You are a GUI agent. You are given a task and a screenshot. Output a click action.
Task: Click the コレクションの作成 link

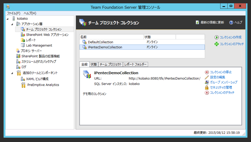click(x=231, y=37)
